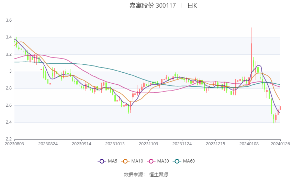Click the 20231013 date axis label

115,144
